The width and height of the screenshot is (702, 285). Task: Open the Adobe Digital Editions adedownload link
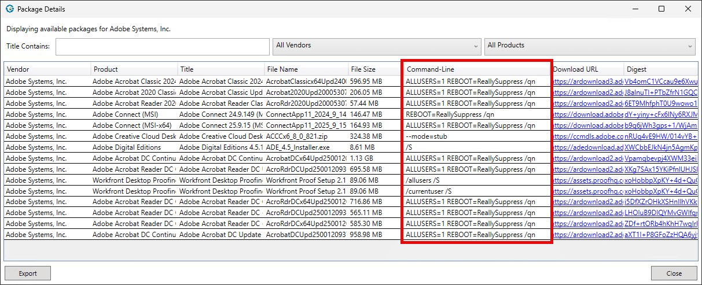[587, 147]
